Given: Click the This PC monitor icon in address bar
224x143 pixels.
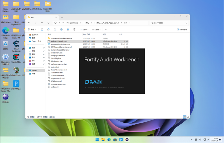Looking at the screenshot, I should pos(55,23).
